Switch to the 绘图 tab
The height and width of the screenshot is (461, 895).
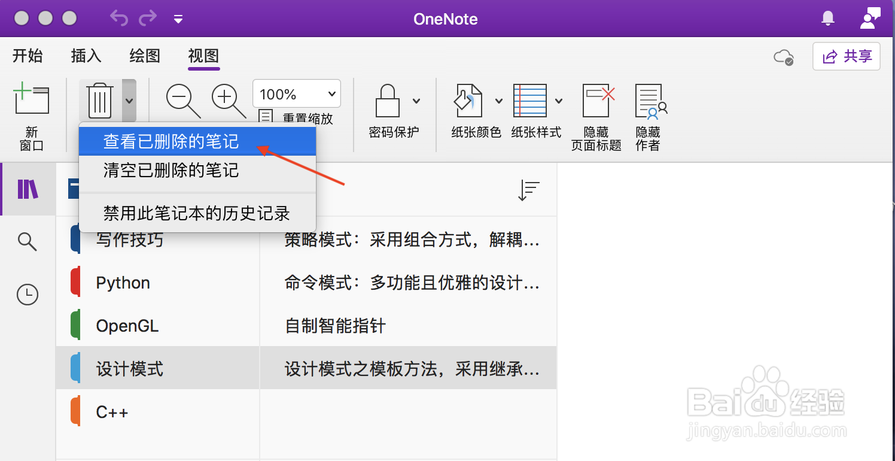[145, 56]
